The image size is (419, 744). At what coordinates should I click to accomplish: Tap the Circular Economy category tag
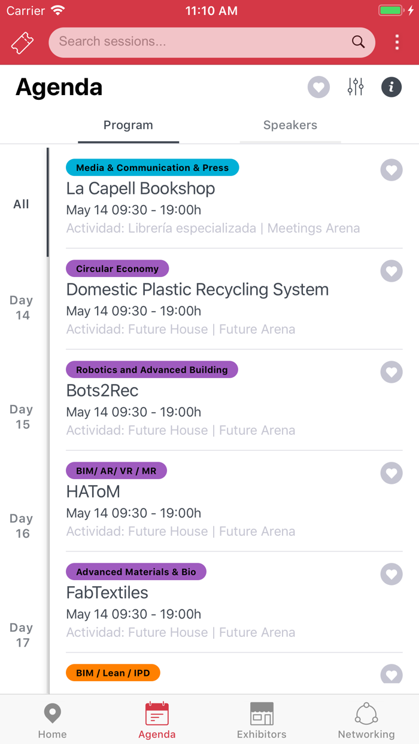pos(117,269)
